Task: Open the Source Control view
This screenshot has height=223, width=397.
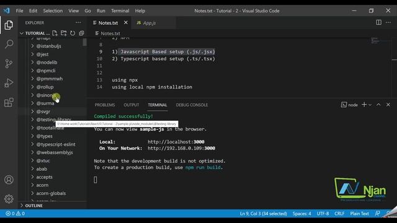Action: pos(9,63)
